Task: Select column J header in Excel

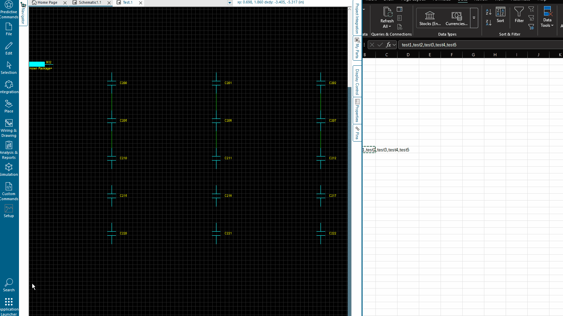Action: (x=539, y=55)
